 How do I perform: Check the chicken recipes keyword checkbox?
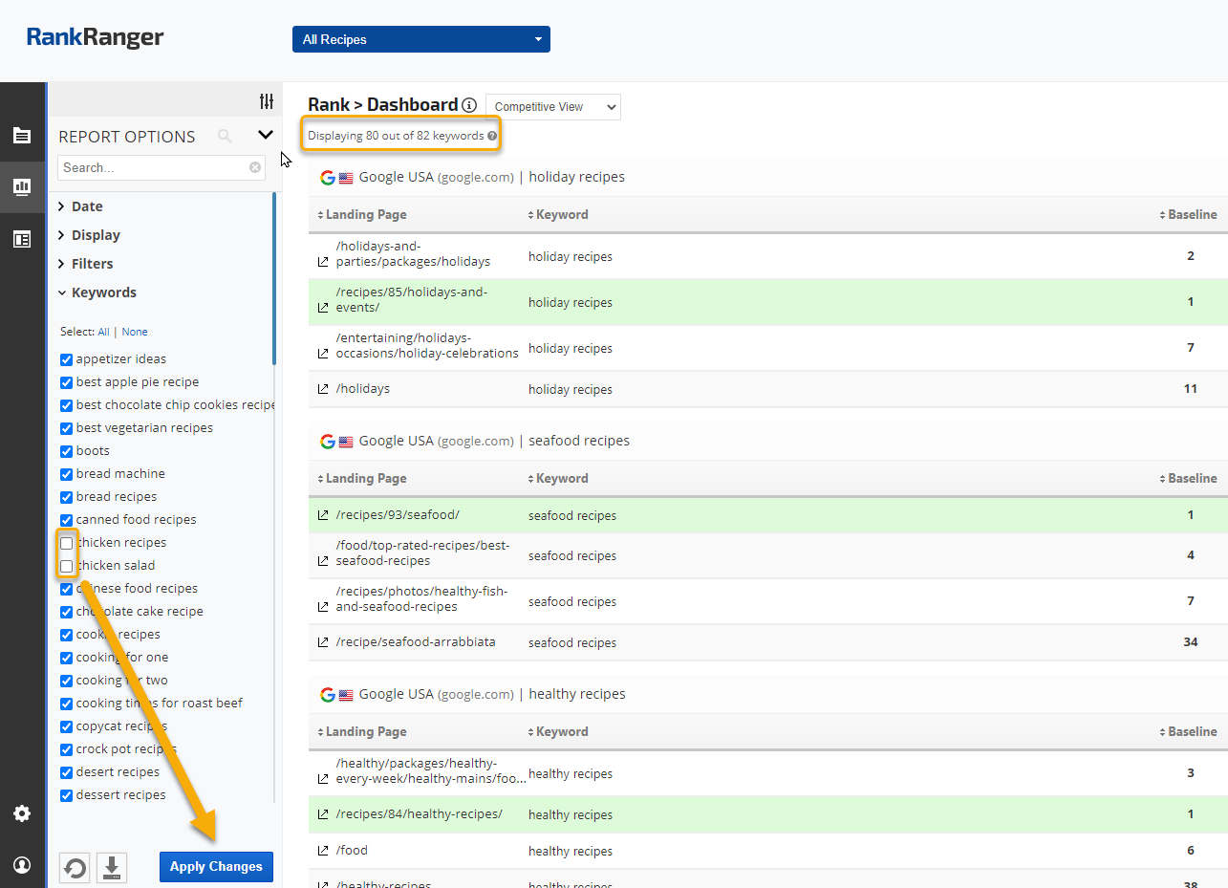click(x=67, y=543)
